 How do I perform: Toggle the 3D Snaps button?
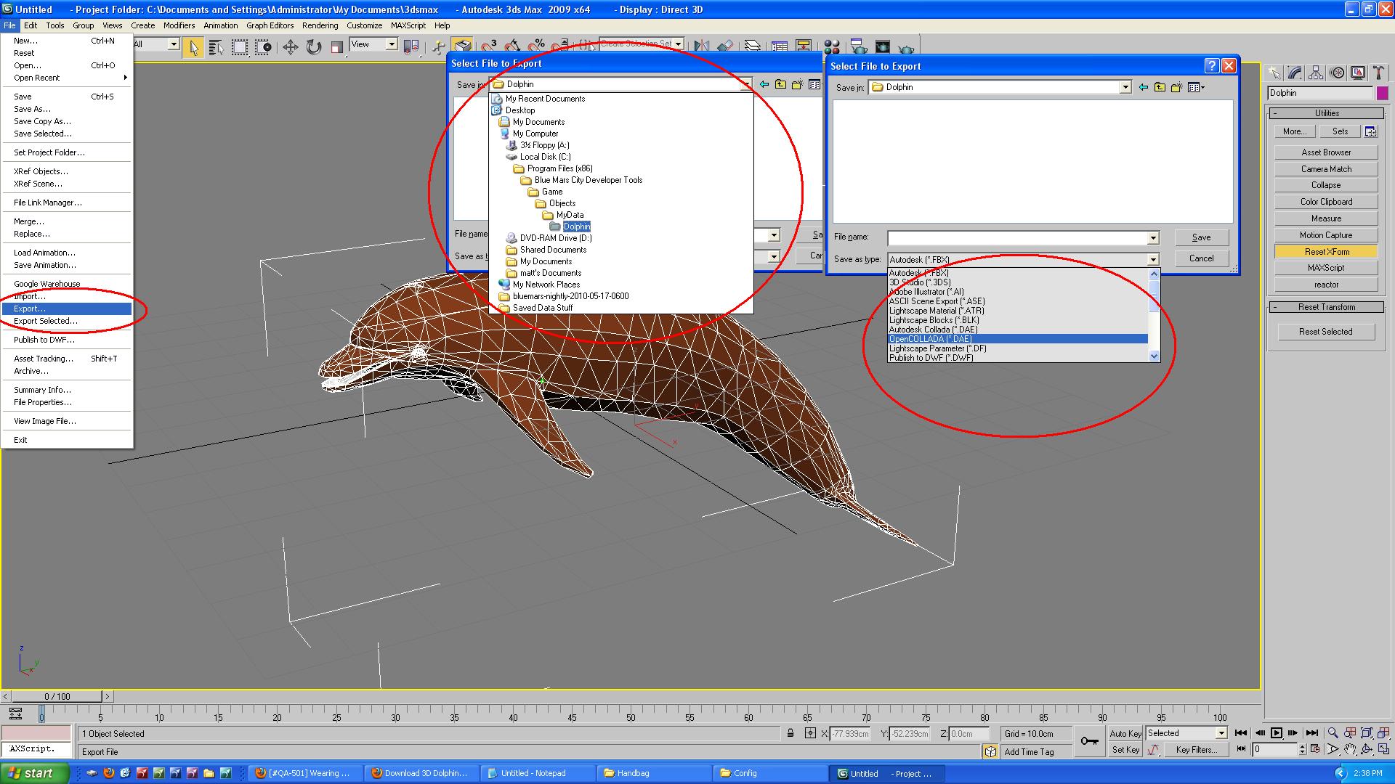490,46
